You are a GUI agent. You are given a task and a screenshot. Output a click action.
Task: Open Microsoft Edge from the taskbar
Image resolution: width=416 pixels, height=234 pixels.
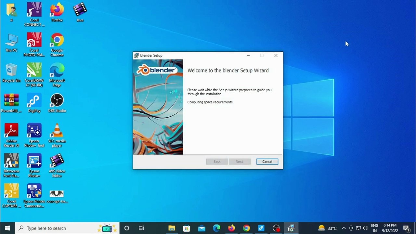[216, 228]
